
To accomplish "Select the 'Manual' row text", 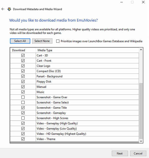I will tap(41, 87).
